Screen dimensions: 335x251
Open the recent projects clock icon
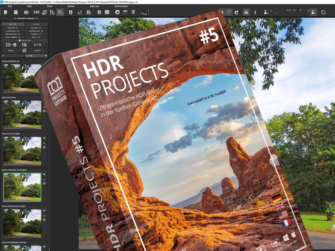pos(16,12)
